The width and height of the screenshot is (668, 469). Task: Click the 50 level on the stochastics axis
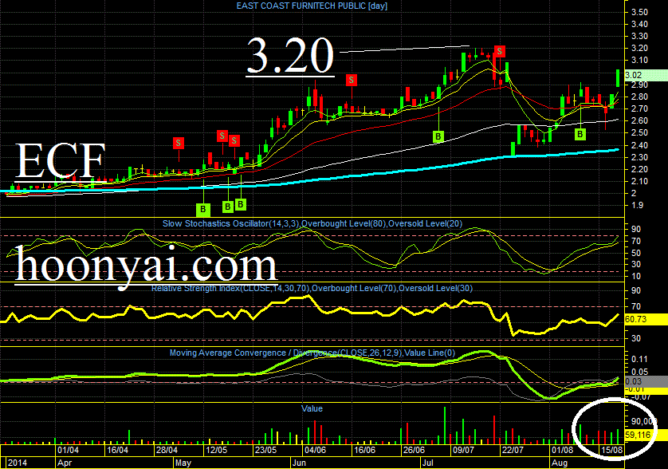coord(636,253)
